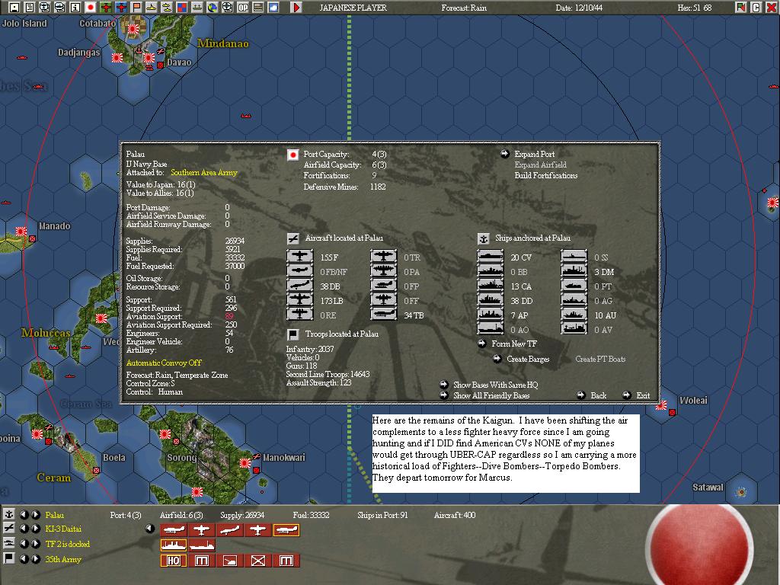
Task: Click Show Bases With Same HQ
Action: (495, 385)
